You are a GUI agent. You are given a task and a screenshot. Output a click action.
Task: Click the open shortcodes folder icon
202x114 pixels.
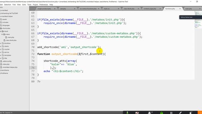click(x=1, y=28)
